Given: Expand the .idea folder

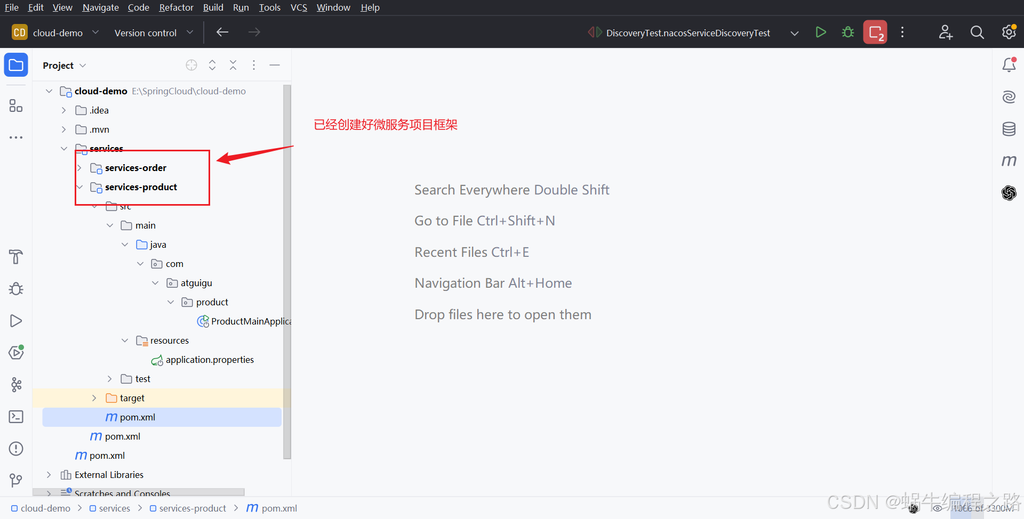Looking at the screenshot, I should coord(64,110).
